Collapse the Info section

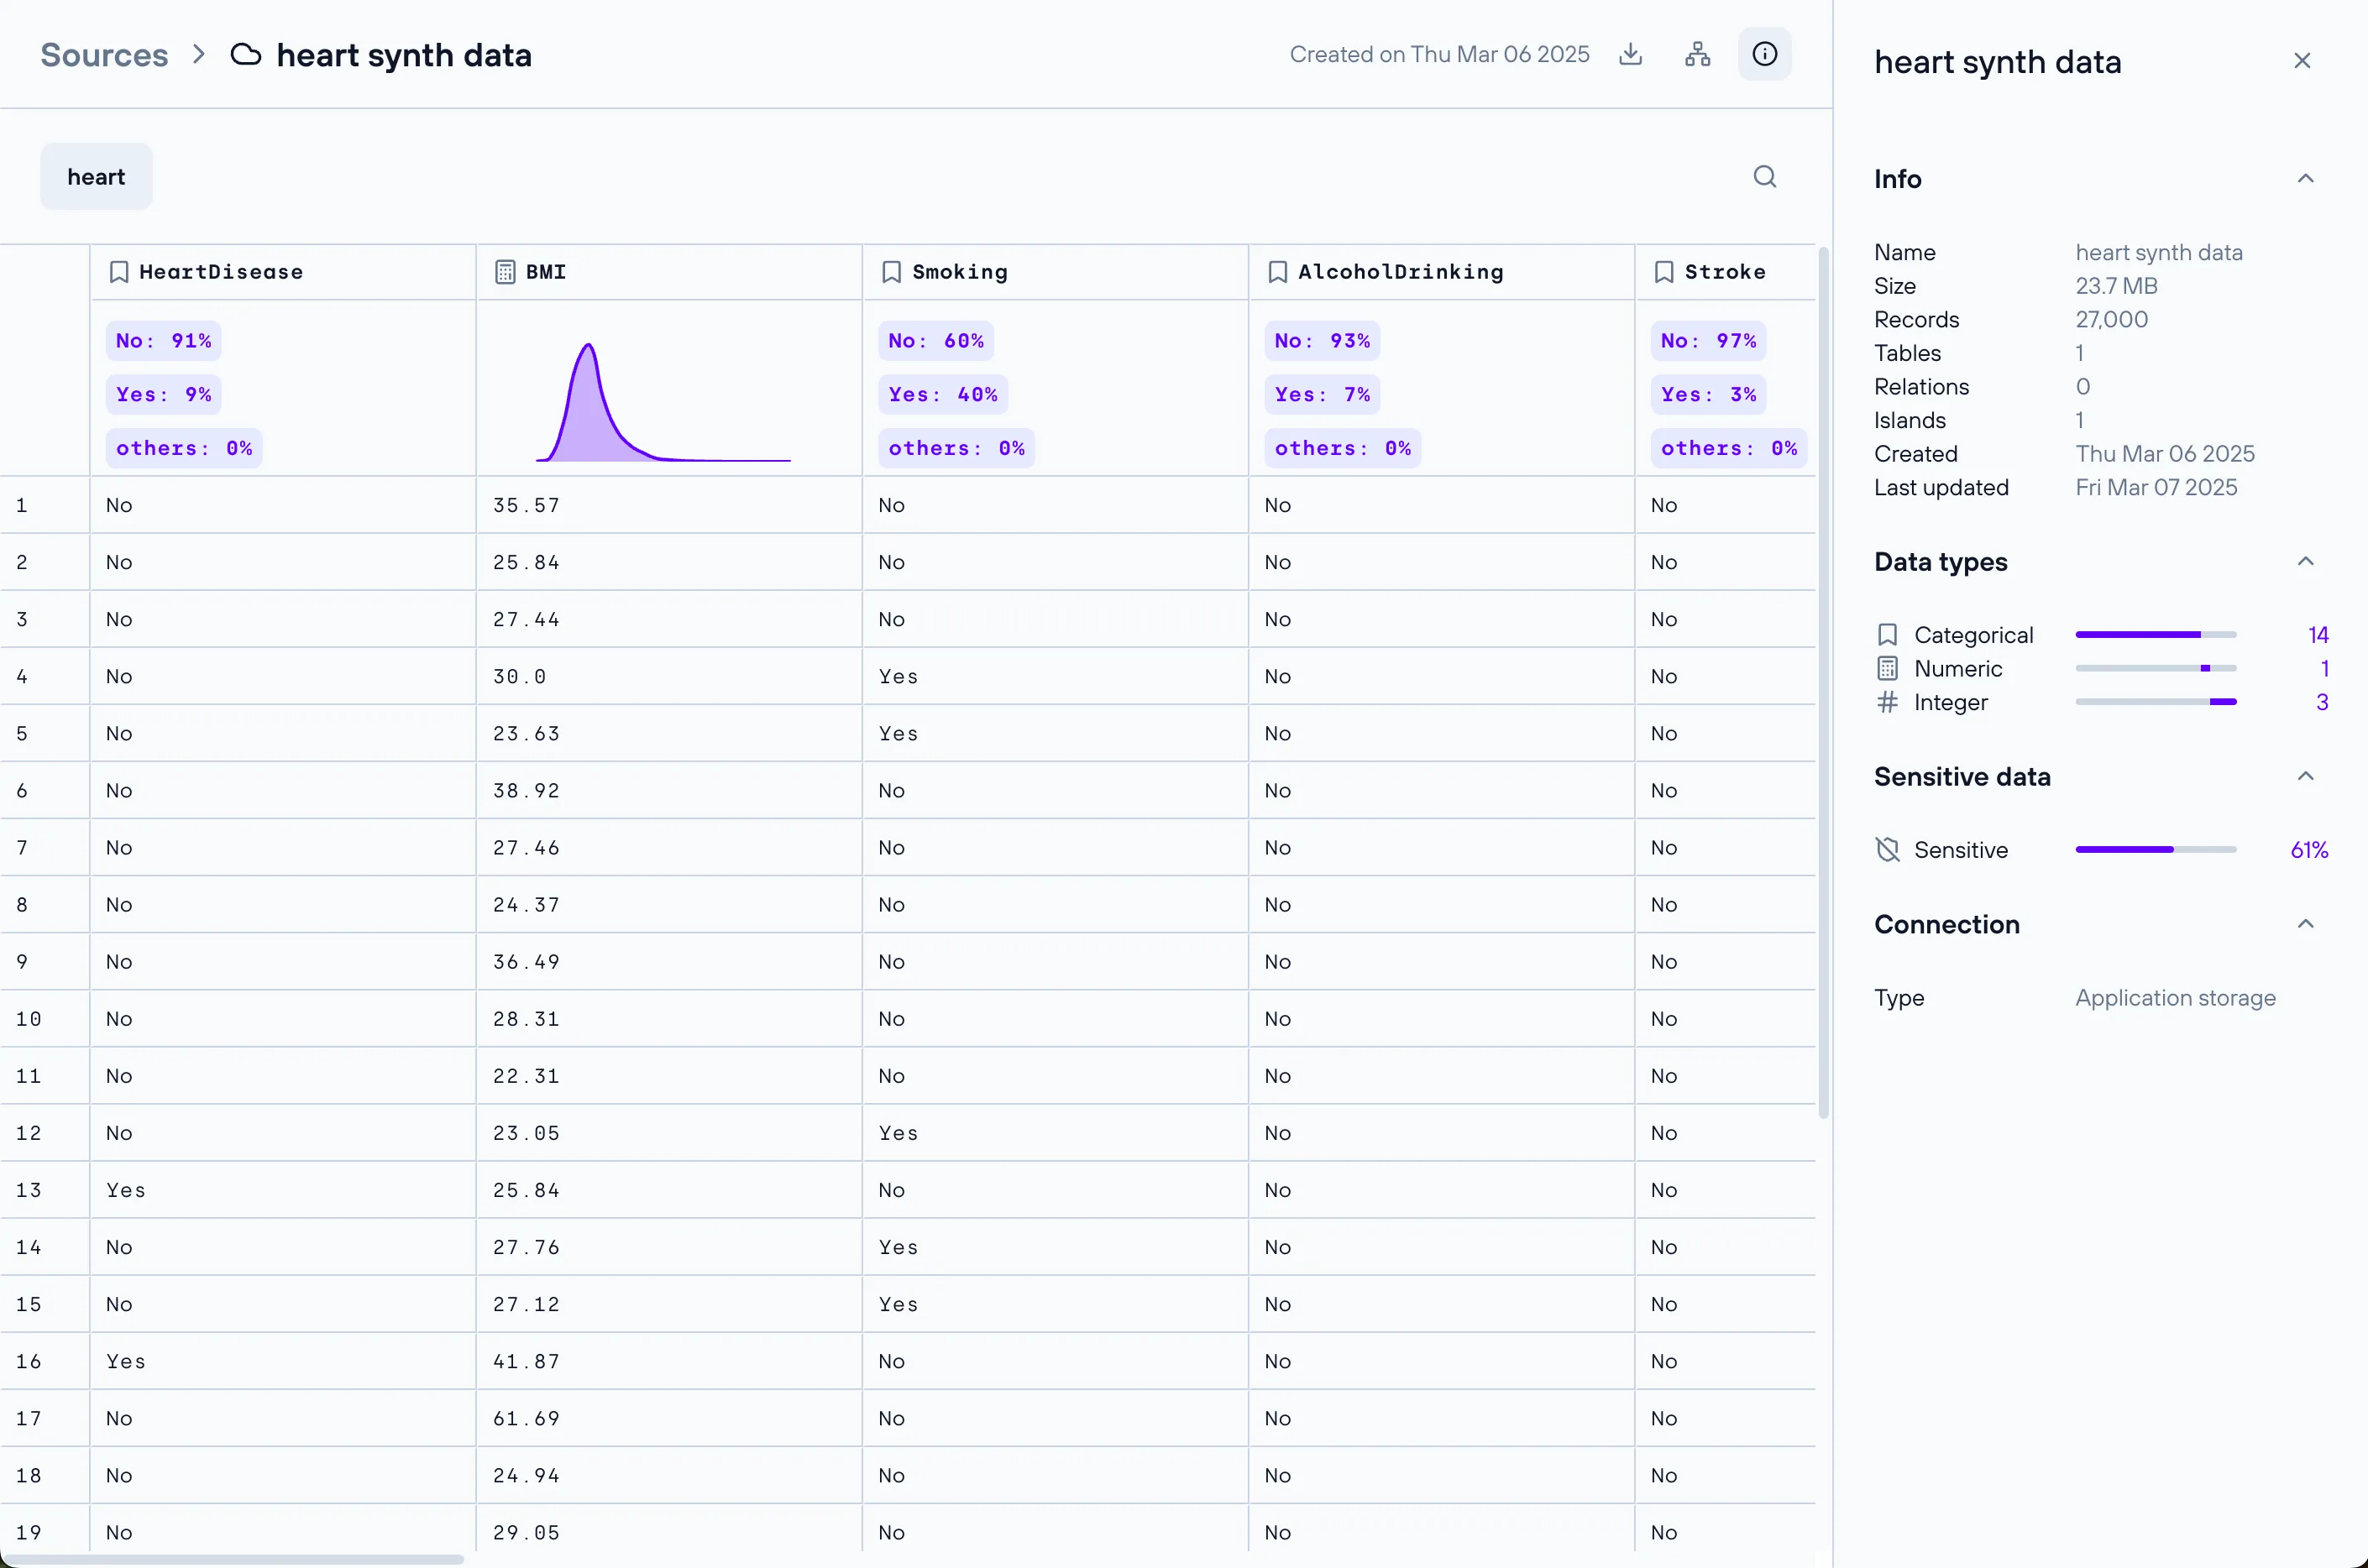pyautogui.click(x=2304, y=179)
